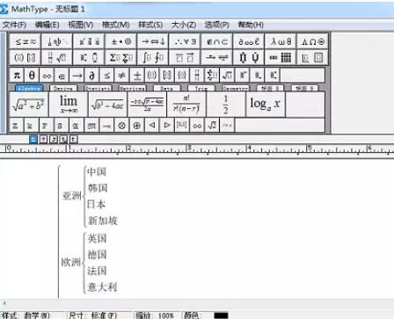Image resolution: width=394 pixels, height=319 pixels.
Task: Insert the Fraktur M symbol
Action: click(x=91, y=126)
